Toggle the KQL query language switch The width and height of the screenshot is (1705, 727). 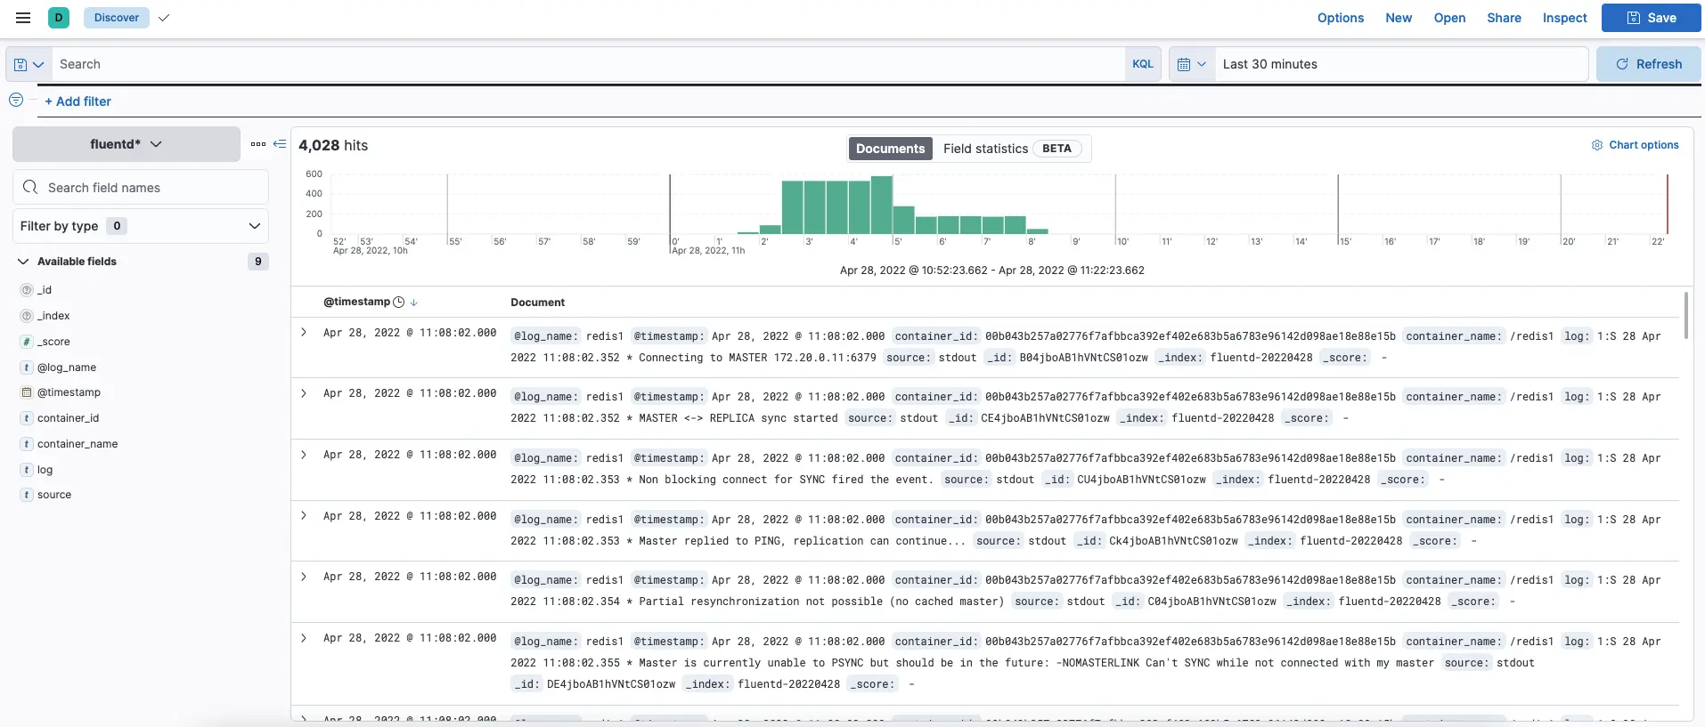pos(1143,64)
